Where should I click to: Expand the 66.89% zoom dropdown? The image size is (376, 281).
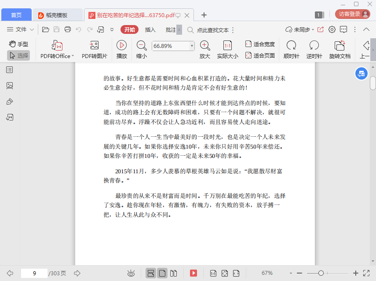point(192,46)
